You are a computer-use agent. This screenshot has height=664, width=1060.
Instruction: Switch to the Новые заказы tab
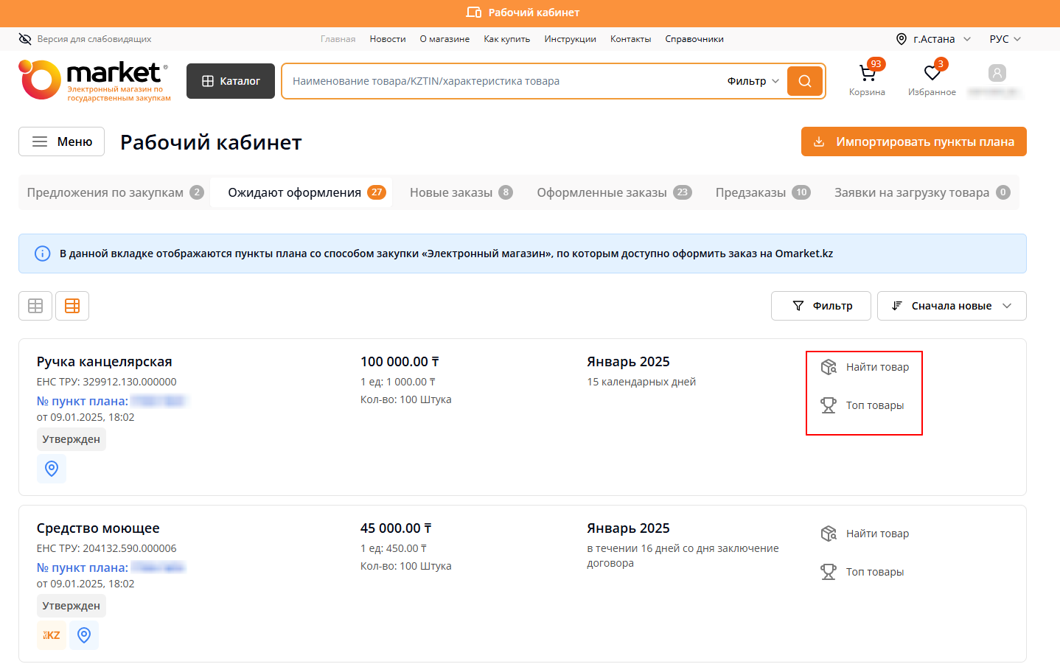(x=460, y=192)
